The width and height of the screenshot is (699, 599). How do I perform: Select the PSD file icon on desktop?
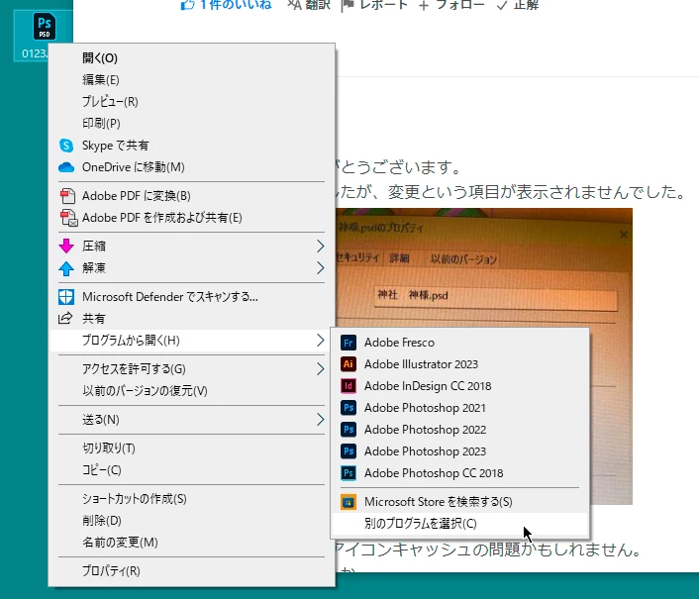pyautogui.click(x=45, y=27)
